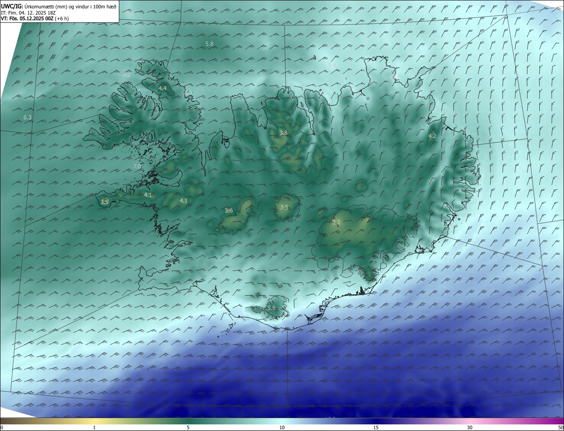Click the 6.3 value label
Image resolution: width=564 pixels, height=431 pixels.
point(27,117)
